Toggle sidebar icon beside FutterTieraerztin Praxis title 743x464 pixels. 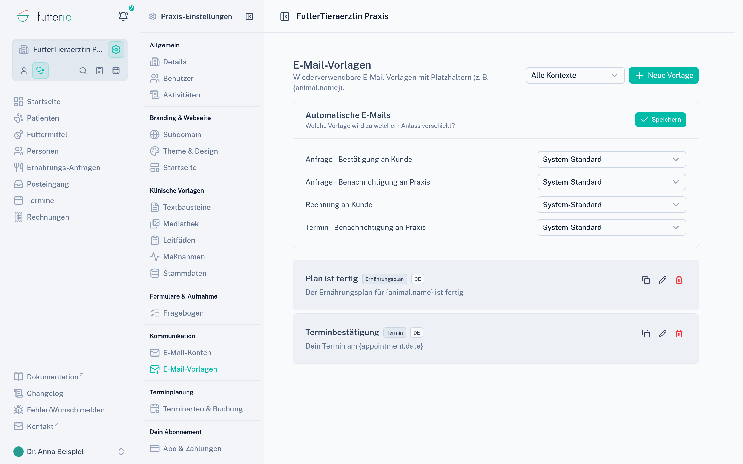click(x=285, y=16)
